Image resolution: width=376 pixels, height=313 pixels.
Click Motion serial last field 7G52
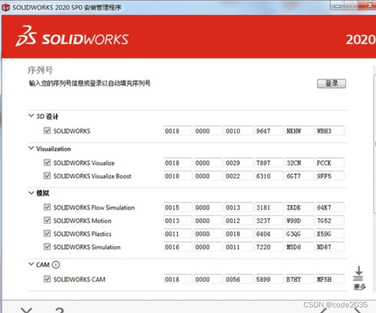(330, 221)
